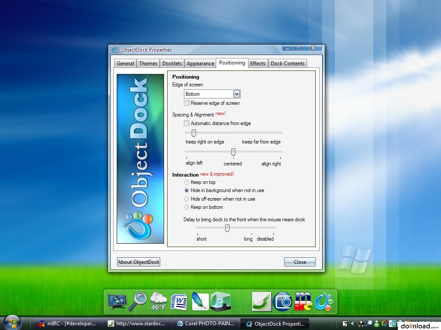Click the 'Edge of screen' label

(188, 85)
